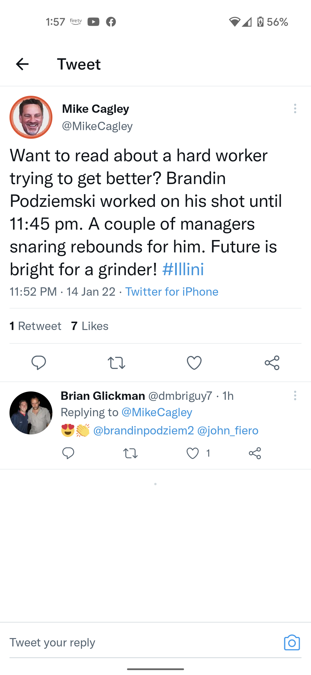Open the more options menu on Brian Glickman's reply
This screenshot has height=675, width=311.
pos(295,395)
